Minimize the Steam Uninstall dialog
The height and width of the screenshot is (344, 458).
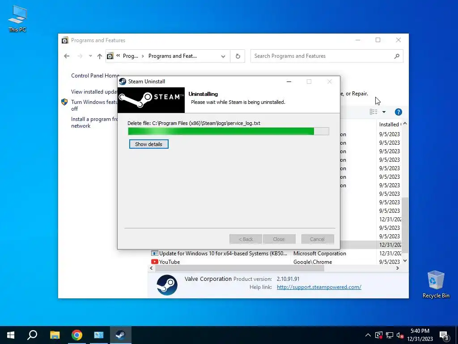(289, 82)
